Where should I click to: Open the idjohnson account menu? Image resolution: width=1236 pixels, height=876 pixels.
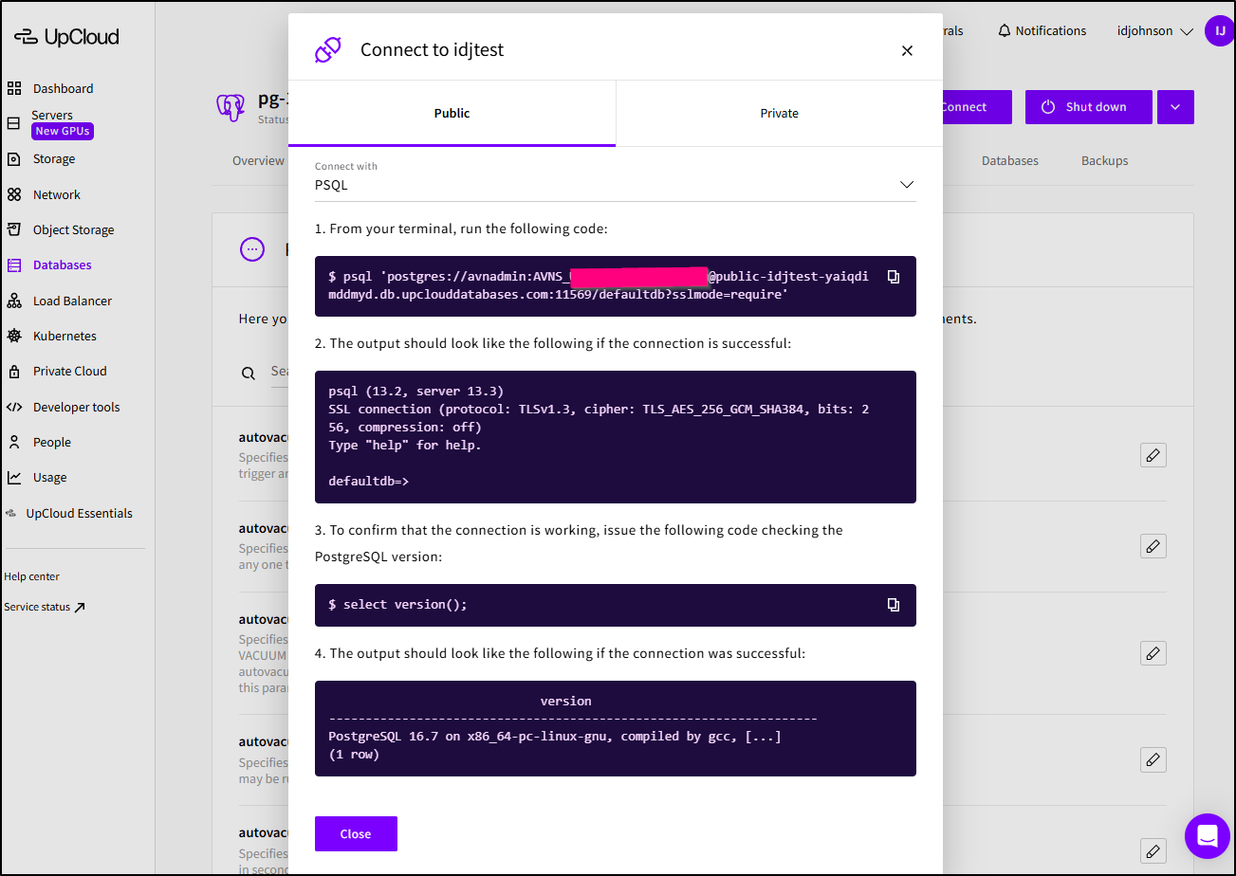(x=1154, y=31)
